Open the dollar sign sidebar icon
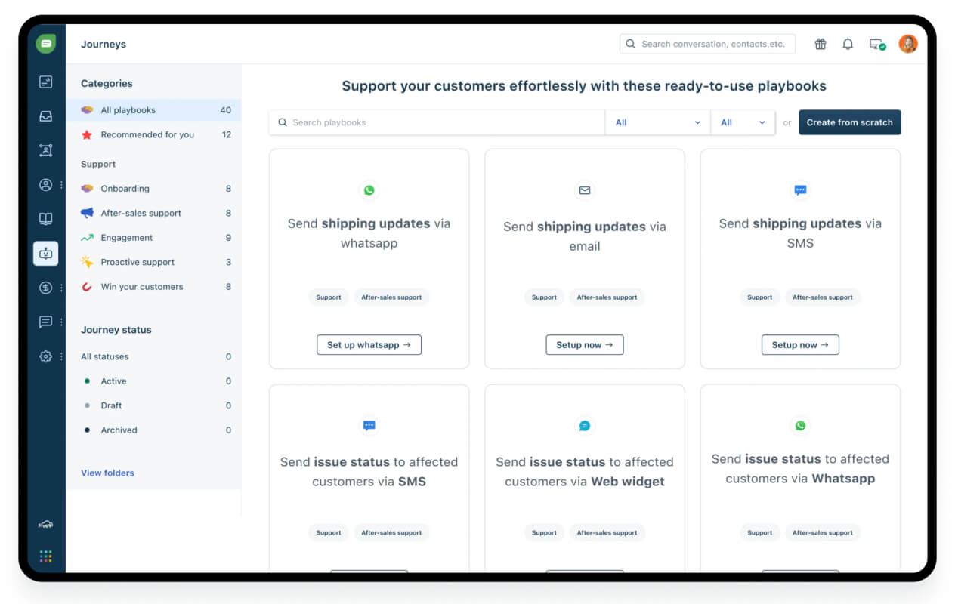This screenshot has width=955, height=604. click(45, 288)
